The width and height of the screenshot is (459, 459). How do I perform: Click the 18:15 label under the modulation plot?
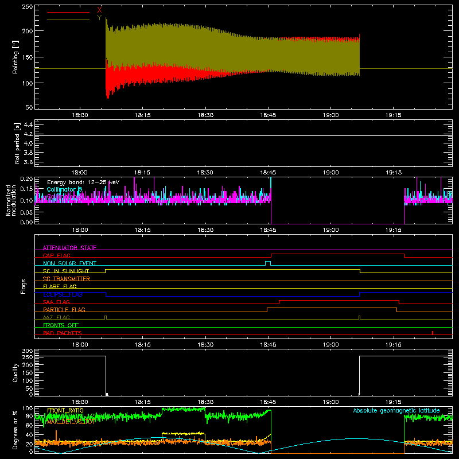[142, 230]
